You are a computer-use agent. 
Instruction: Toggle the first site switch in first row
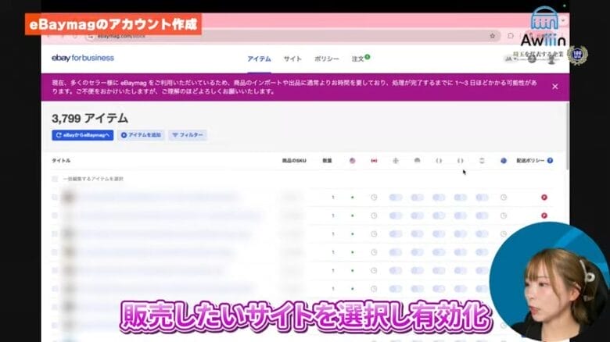pyautogui.click(x=396, y=197)
